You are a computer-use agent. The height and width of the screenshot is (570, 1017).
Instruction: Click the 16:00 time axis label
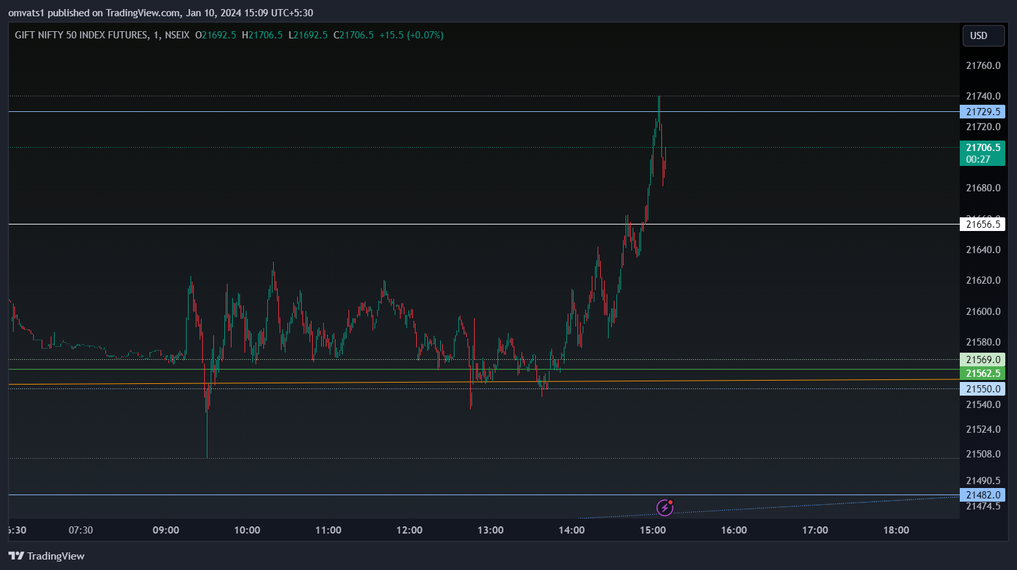click(x=734, y=530)
